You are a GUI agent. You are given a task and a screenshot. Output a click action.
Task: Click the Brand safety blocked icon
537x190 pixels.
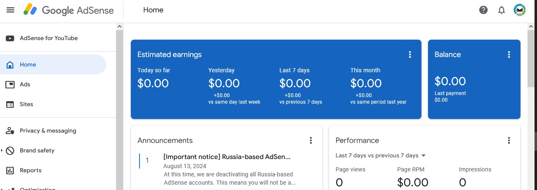pyautogui.click(x=10, y=151)
